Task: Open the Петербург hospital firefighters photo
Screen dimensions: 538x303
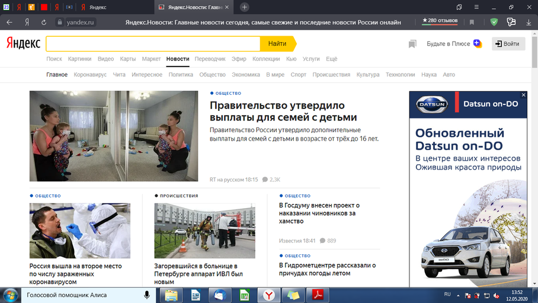Action: click(x=204, y=231)
